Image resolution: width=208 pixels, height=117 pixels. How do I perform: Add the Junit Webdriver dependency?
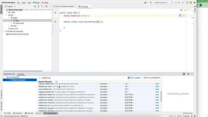(x=157, y=89)
